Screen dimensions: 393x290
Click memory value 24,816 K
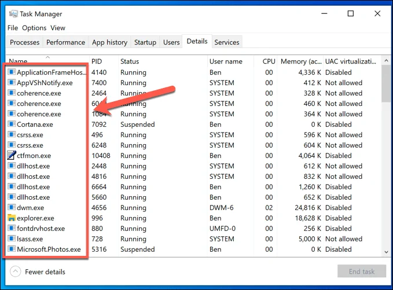click(x=308, y=208)
